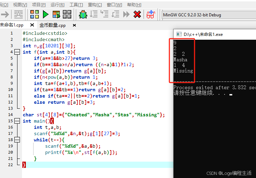Click the int n,g[10201][30]; declaration
This screenshot has height=178, width=256.
[x=49, y=46]
